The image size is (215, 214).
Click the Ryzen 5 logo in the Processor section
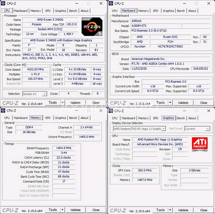pos(92,27)
